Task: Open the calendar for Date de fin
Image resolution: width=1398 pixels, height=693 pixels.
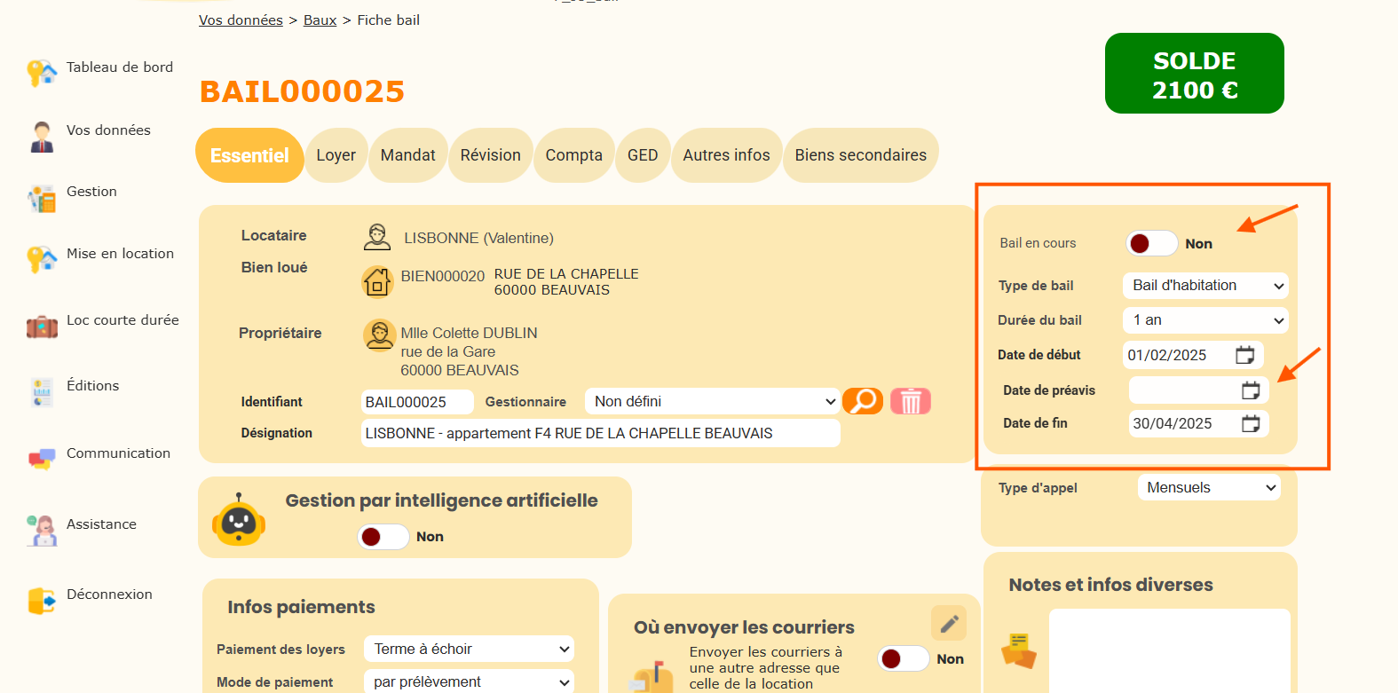Action: coord(1250,424)
